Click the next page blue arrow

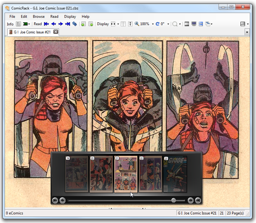tap(61, 24)
